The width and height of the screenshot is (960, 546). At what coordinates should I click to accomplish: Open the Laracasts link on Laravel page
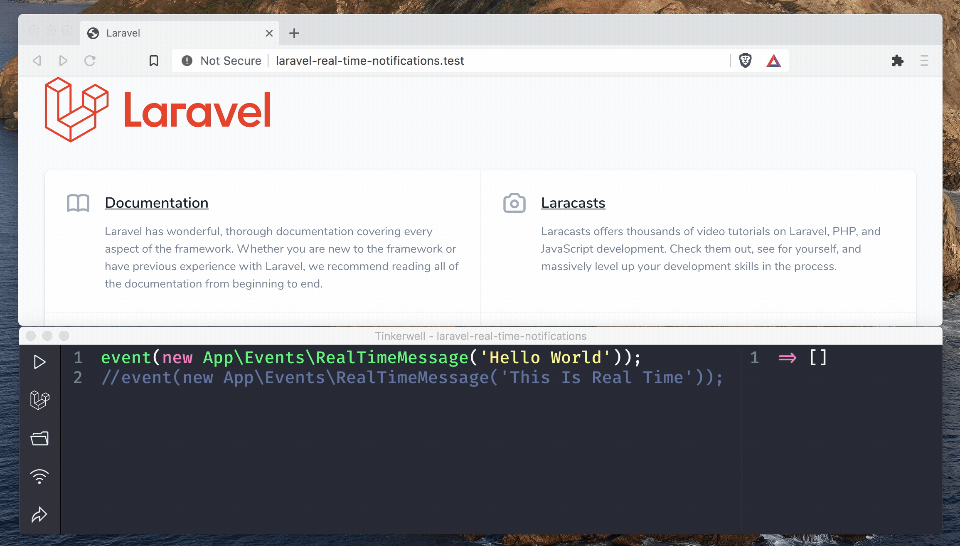(573, 202)
